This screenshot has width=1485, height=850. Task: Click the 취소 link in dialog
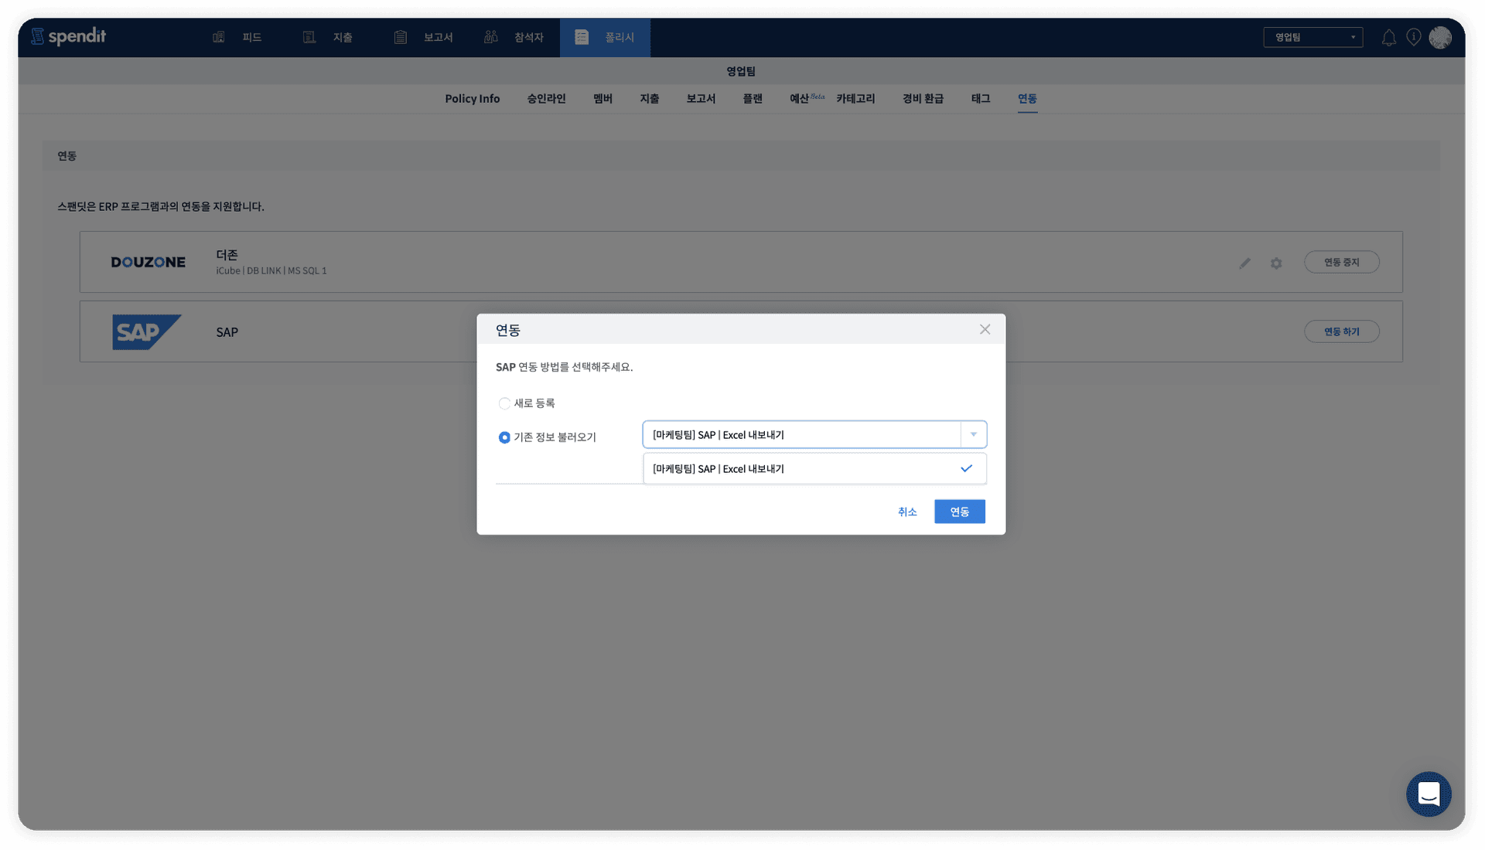[907, 512]
